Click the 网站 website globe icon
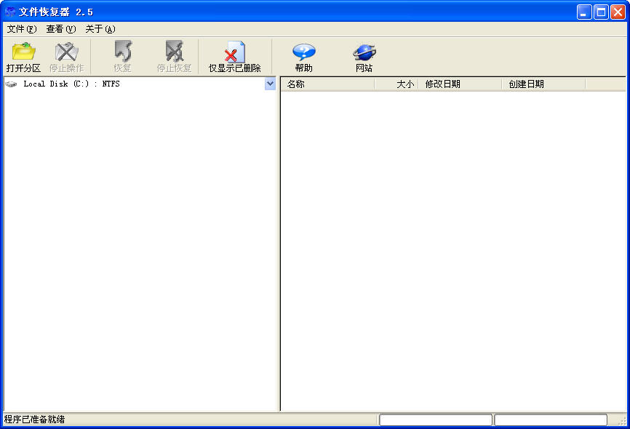This screenshot has width=630, height=429. (x=364, y=52)
